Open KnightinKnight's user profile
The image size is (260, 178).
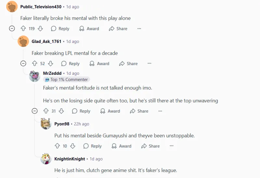70,159
